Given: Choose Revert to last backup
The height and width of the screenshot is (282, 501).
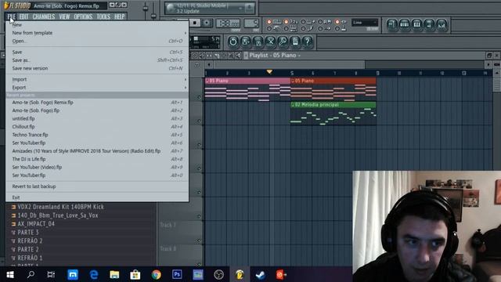Looking at the screenshot, I should coord(97,186).
